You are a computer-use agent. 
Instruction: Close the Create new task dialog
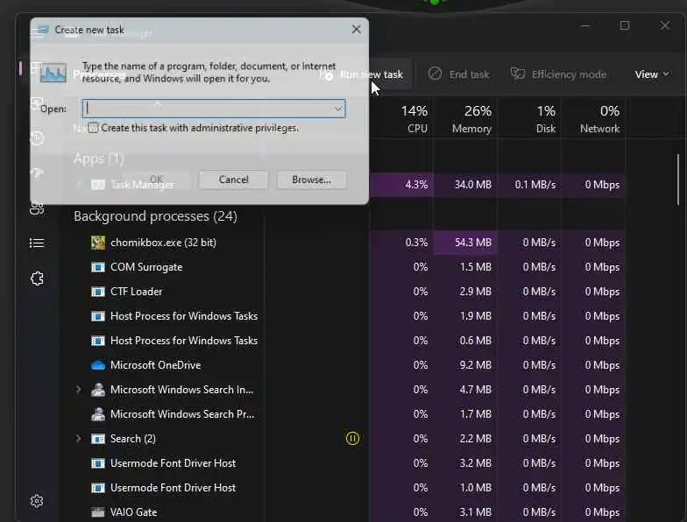pyautogui.click(x=356, y=30)
